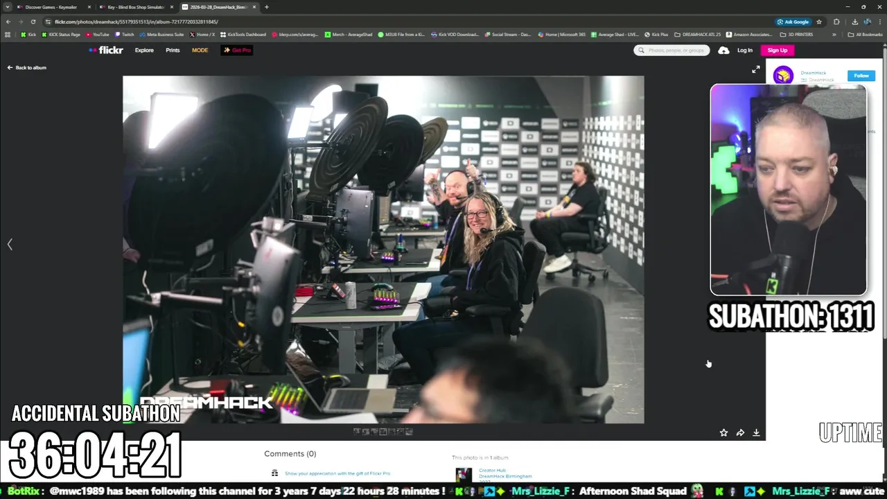This screenshot has height=499, width=887.
Task: Go back to album link
Action: [x=27, y=68]
